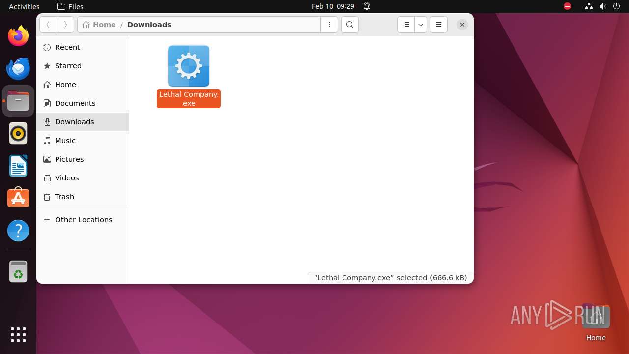Launch Firefox from the dock
Screen dimensions: 629x354
pyautogui.click(x=18, y=36)
